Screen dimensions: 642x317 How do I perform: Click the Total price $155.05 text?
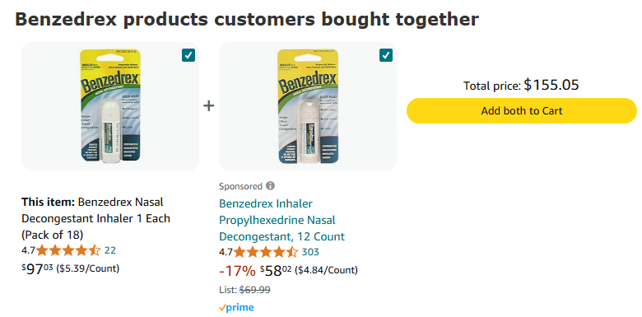pos(521,85)
